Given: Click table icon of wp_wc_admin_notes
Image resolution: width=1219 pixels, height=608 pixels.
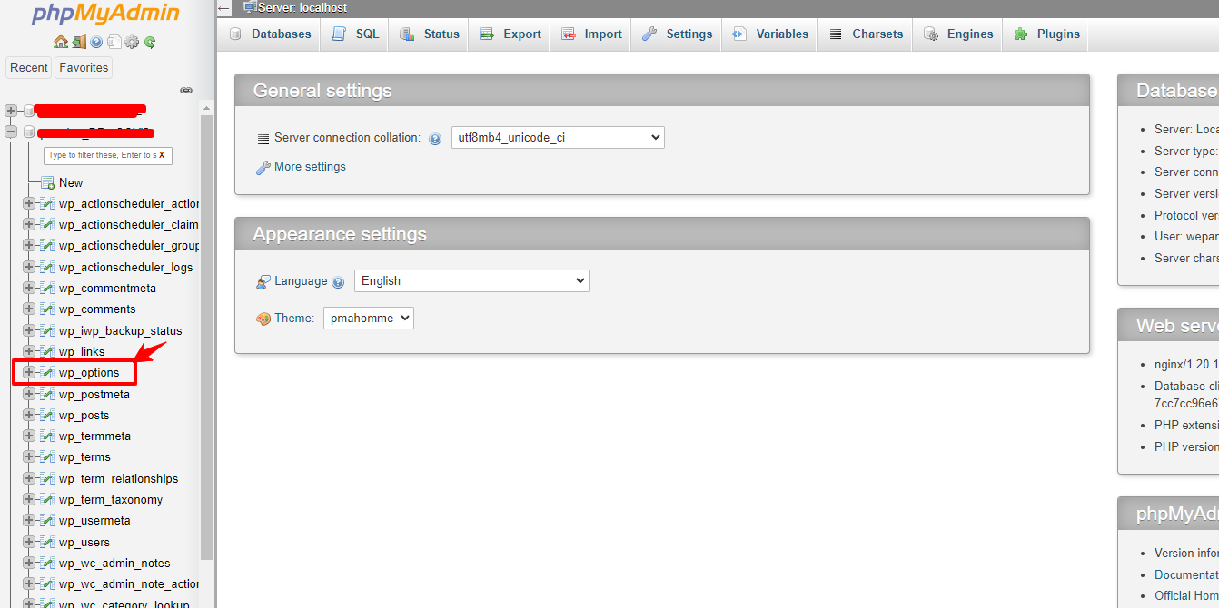Looking at the screenshot, I should point(47,563).
